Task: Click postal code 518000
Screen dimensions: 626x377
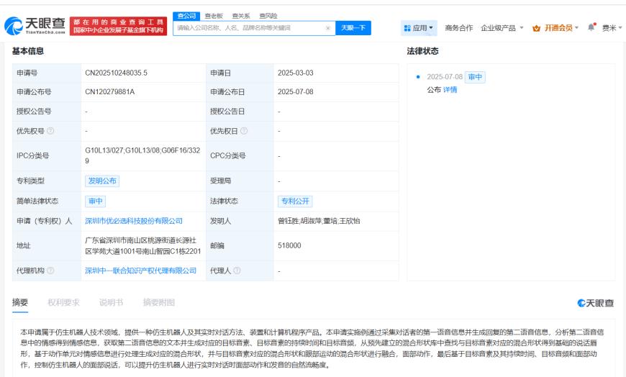Action: tap(289, 245)
